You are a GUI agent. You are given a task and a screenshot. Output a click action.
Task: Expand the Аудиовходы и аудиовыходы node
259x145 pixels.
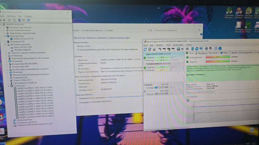(x=4, y=33)
